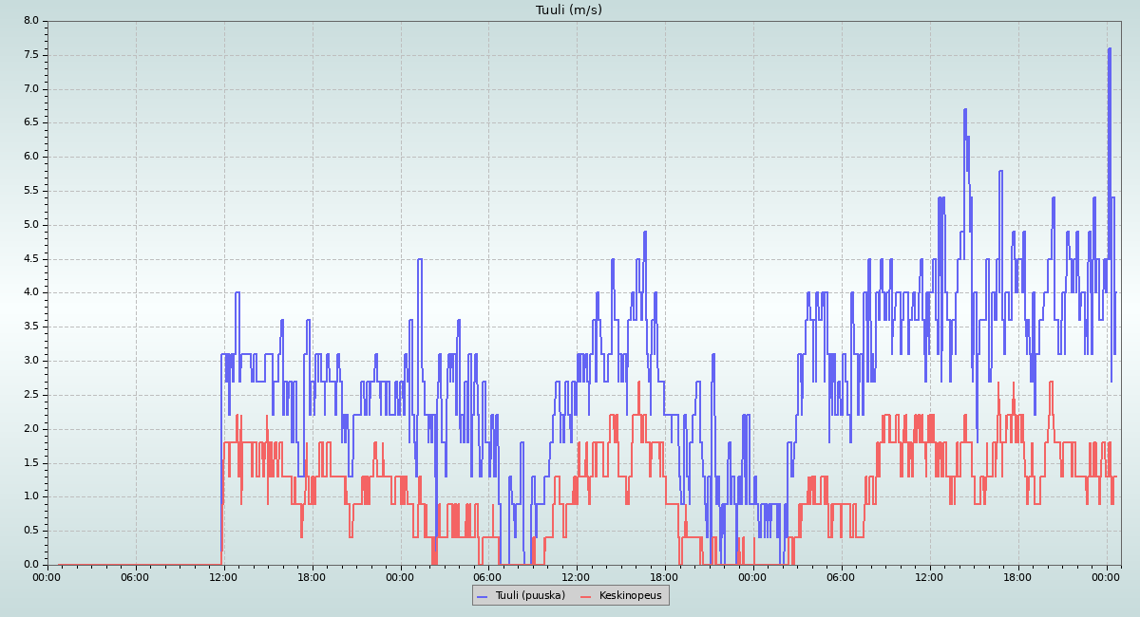Select the Keskinopeus legend label

(x=630, y=595)
